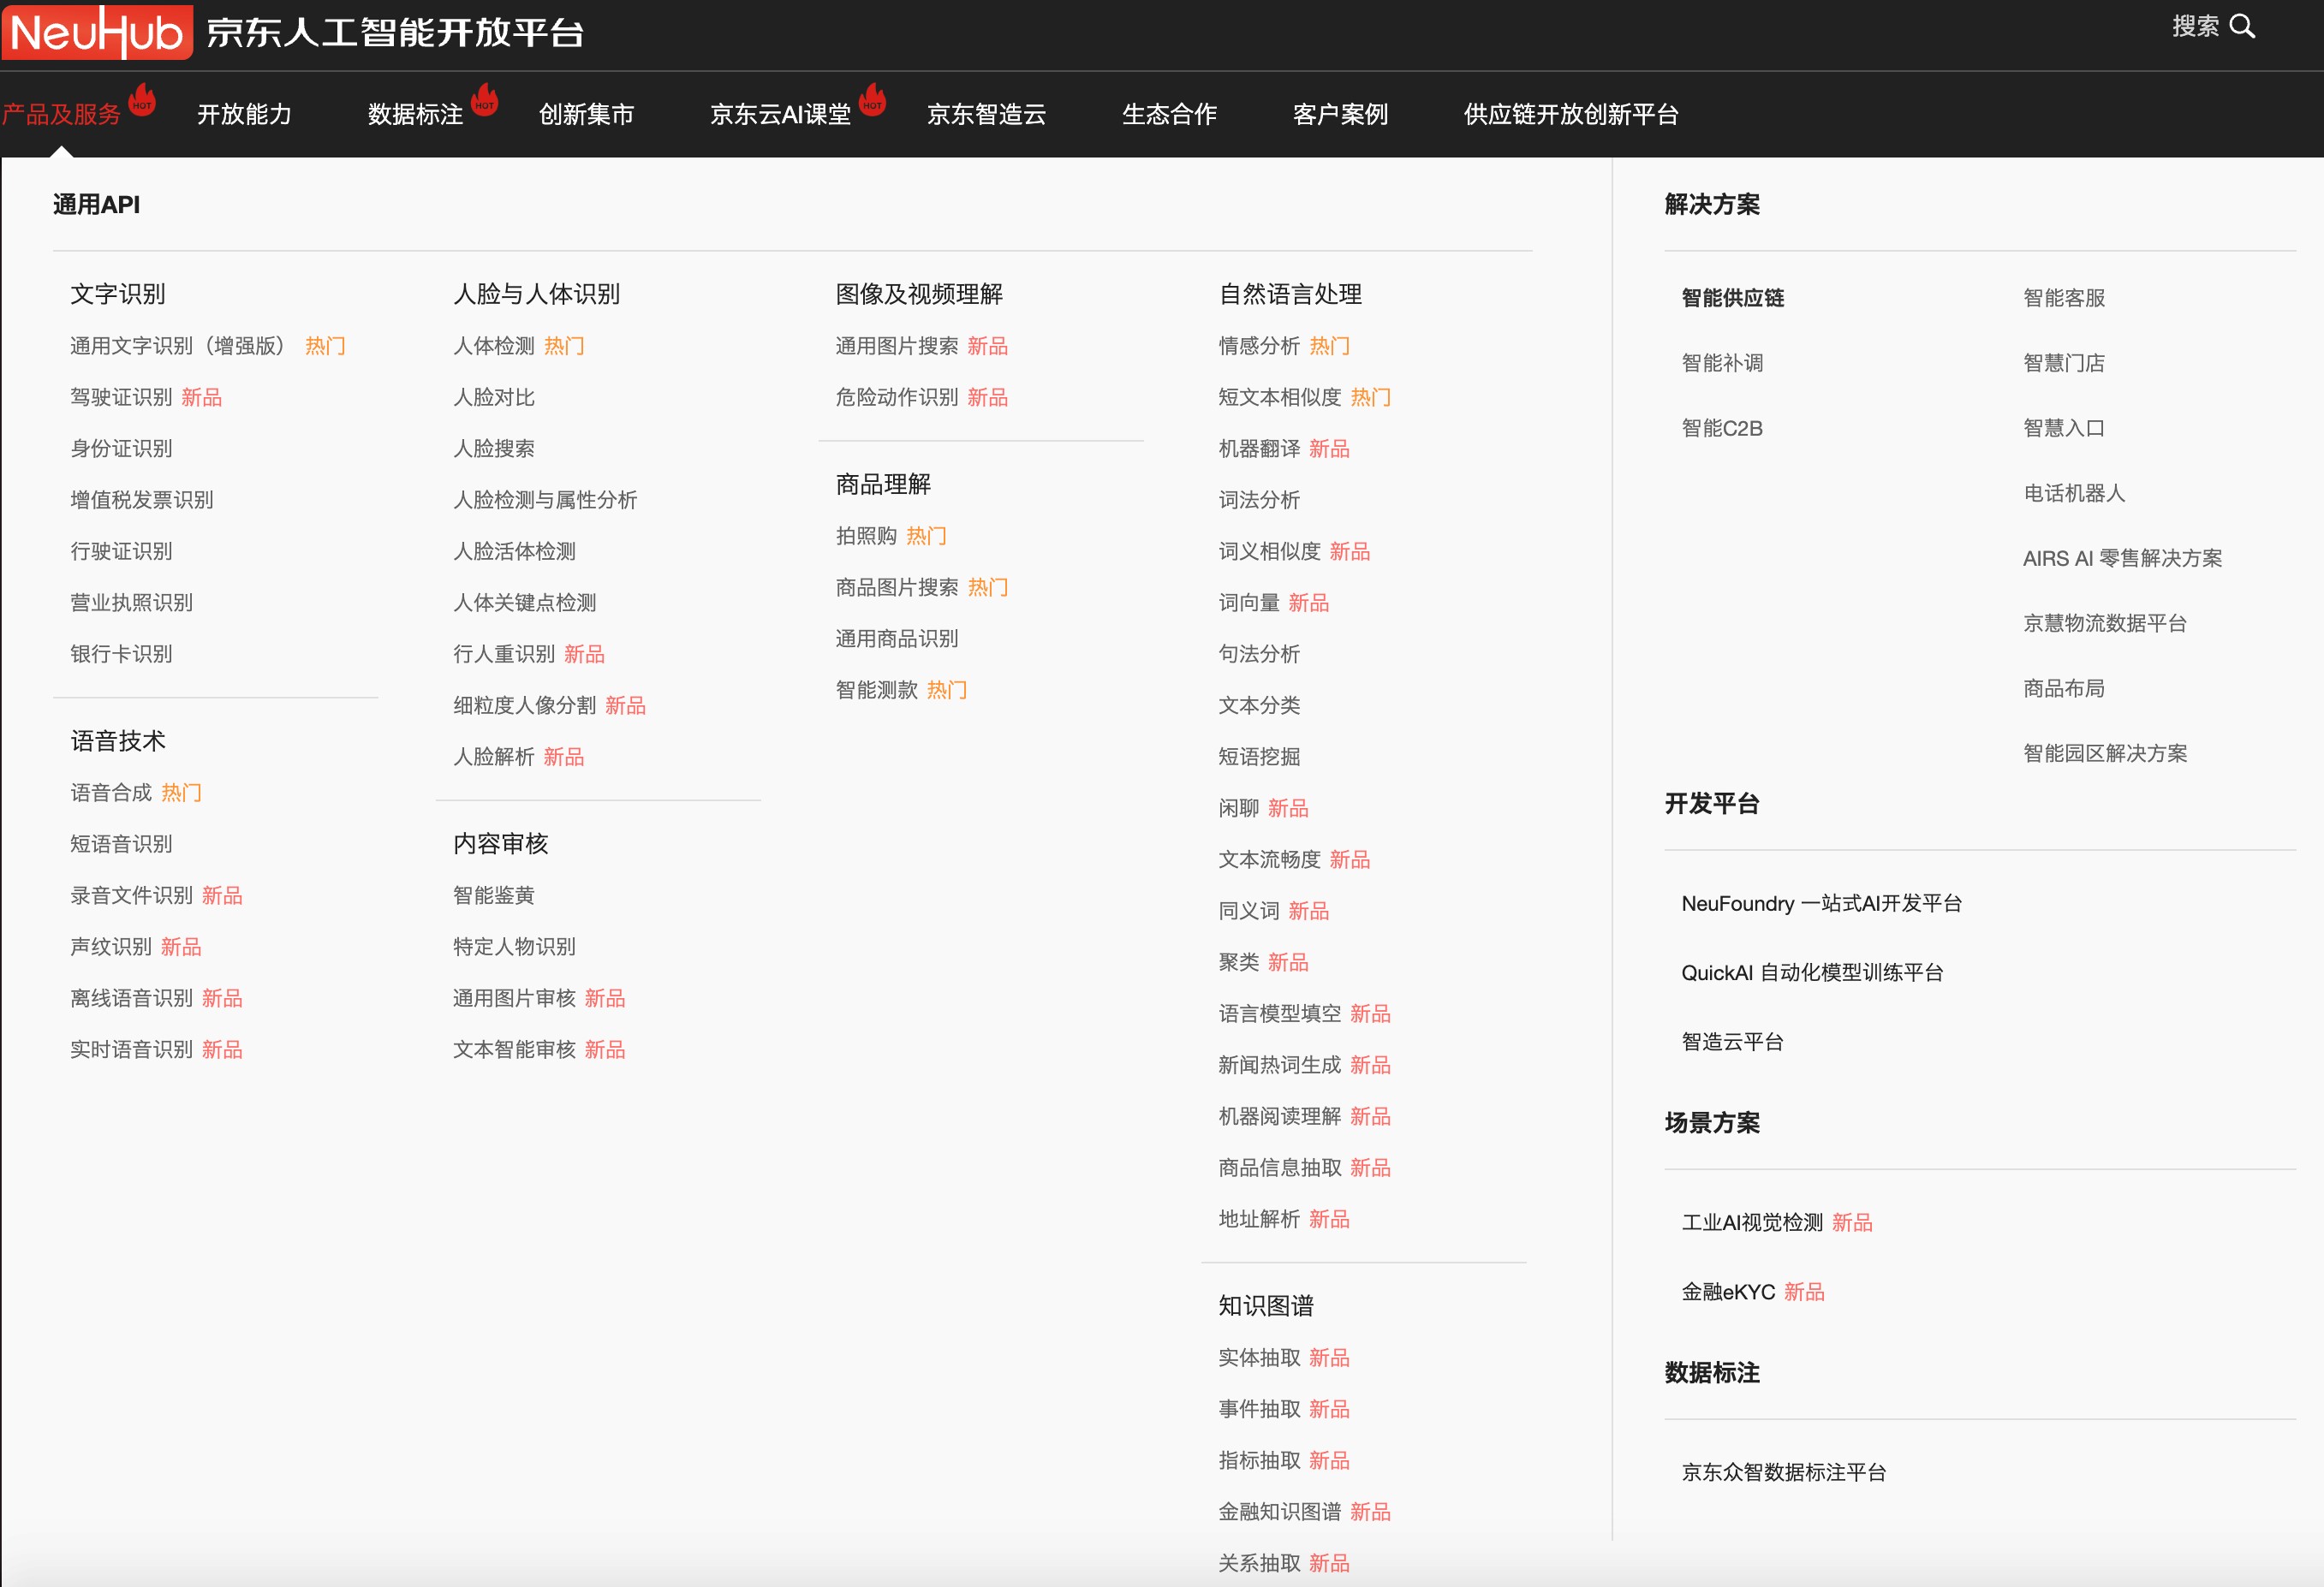Open the 数据标注 nav item
The image size is (2324, 1587).
[x=415, y=115]
